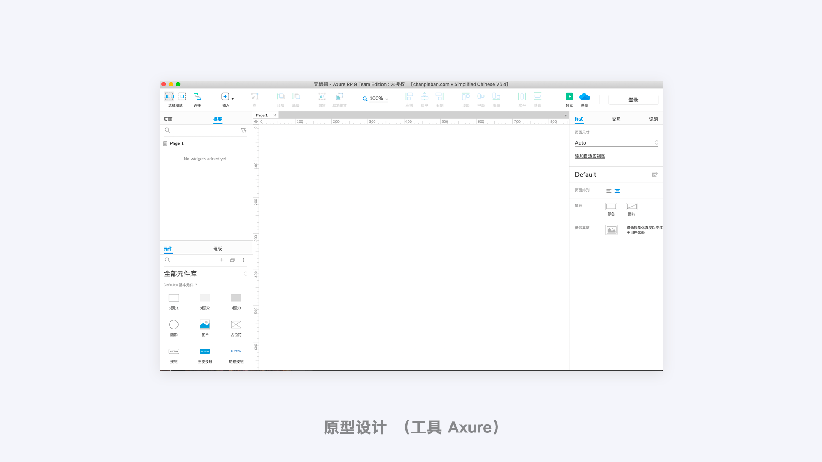This screenshot has width=822, height=462.
Task: Click the 取消组合 ungroup icon
Action: (x=340, y=97)
